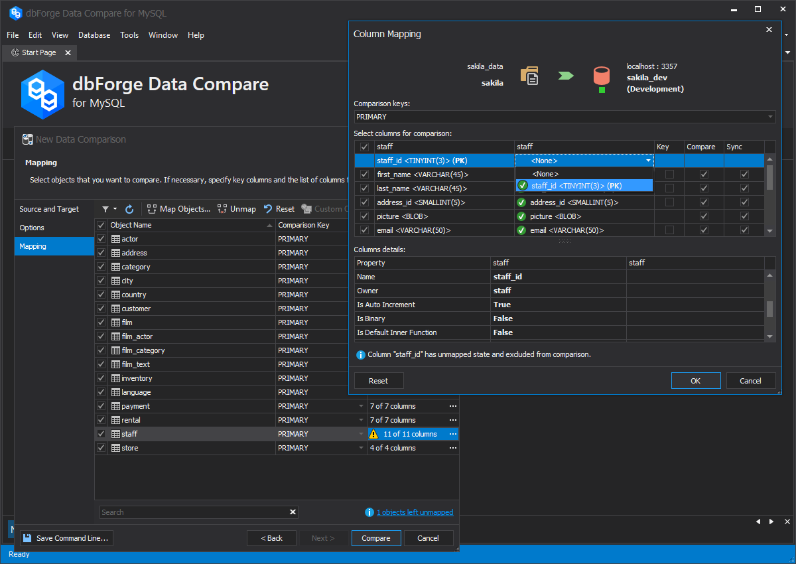
Task: Switch to the Options page in the sidebar
Action: (32, 228)
